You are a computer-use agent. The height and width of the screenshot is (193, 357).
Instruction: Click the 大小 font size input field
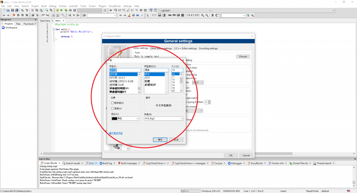(x=177, y=70)
